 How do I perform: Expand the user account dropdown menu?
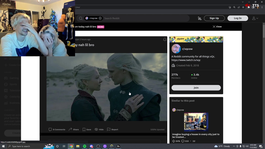255,18
